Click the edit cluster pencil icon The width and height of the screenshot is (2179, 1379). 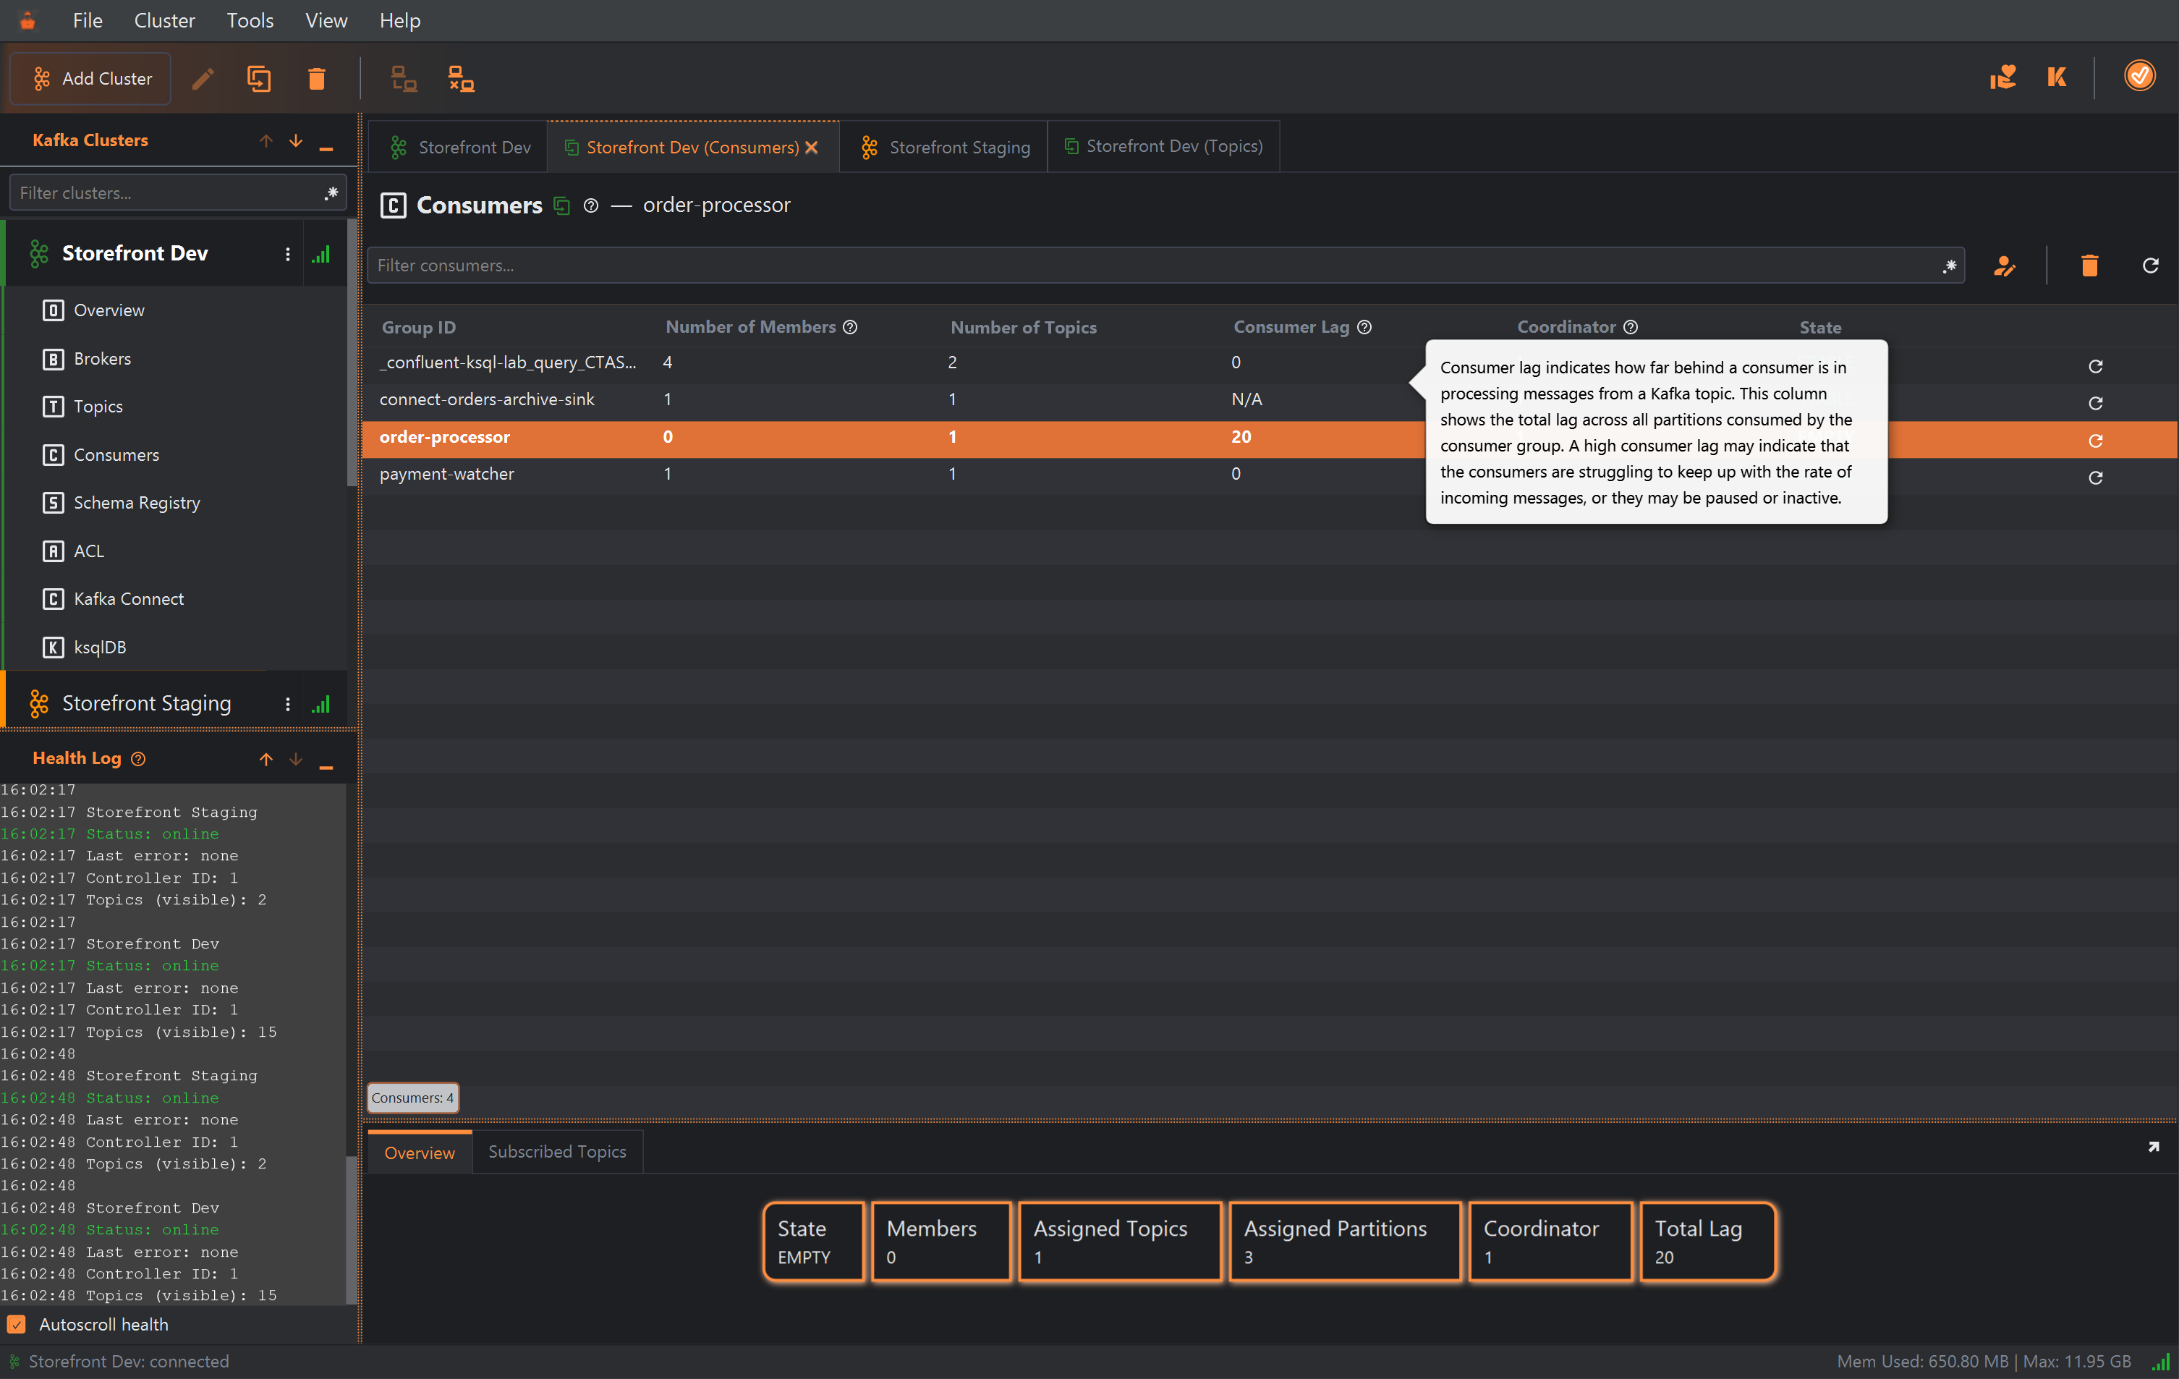[x=203, y=79]
